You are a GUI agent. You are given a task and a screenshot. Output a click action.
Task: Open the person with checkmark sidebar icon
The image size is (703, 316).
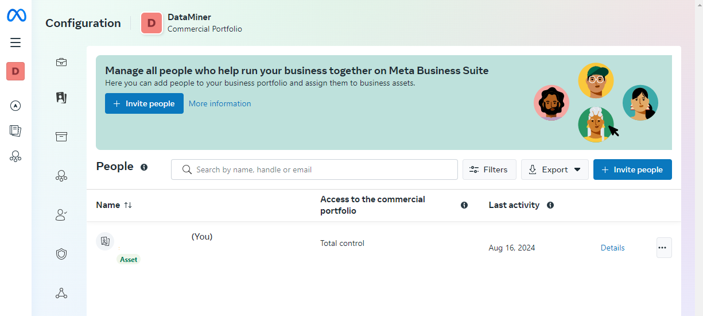tap(61, 215)
